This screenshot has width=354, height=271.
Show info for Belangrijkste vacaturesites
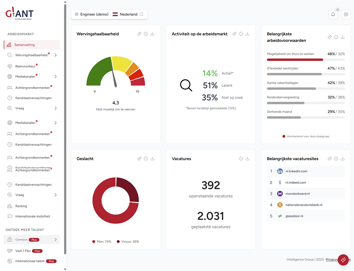(336, 159)
